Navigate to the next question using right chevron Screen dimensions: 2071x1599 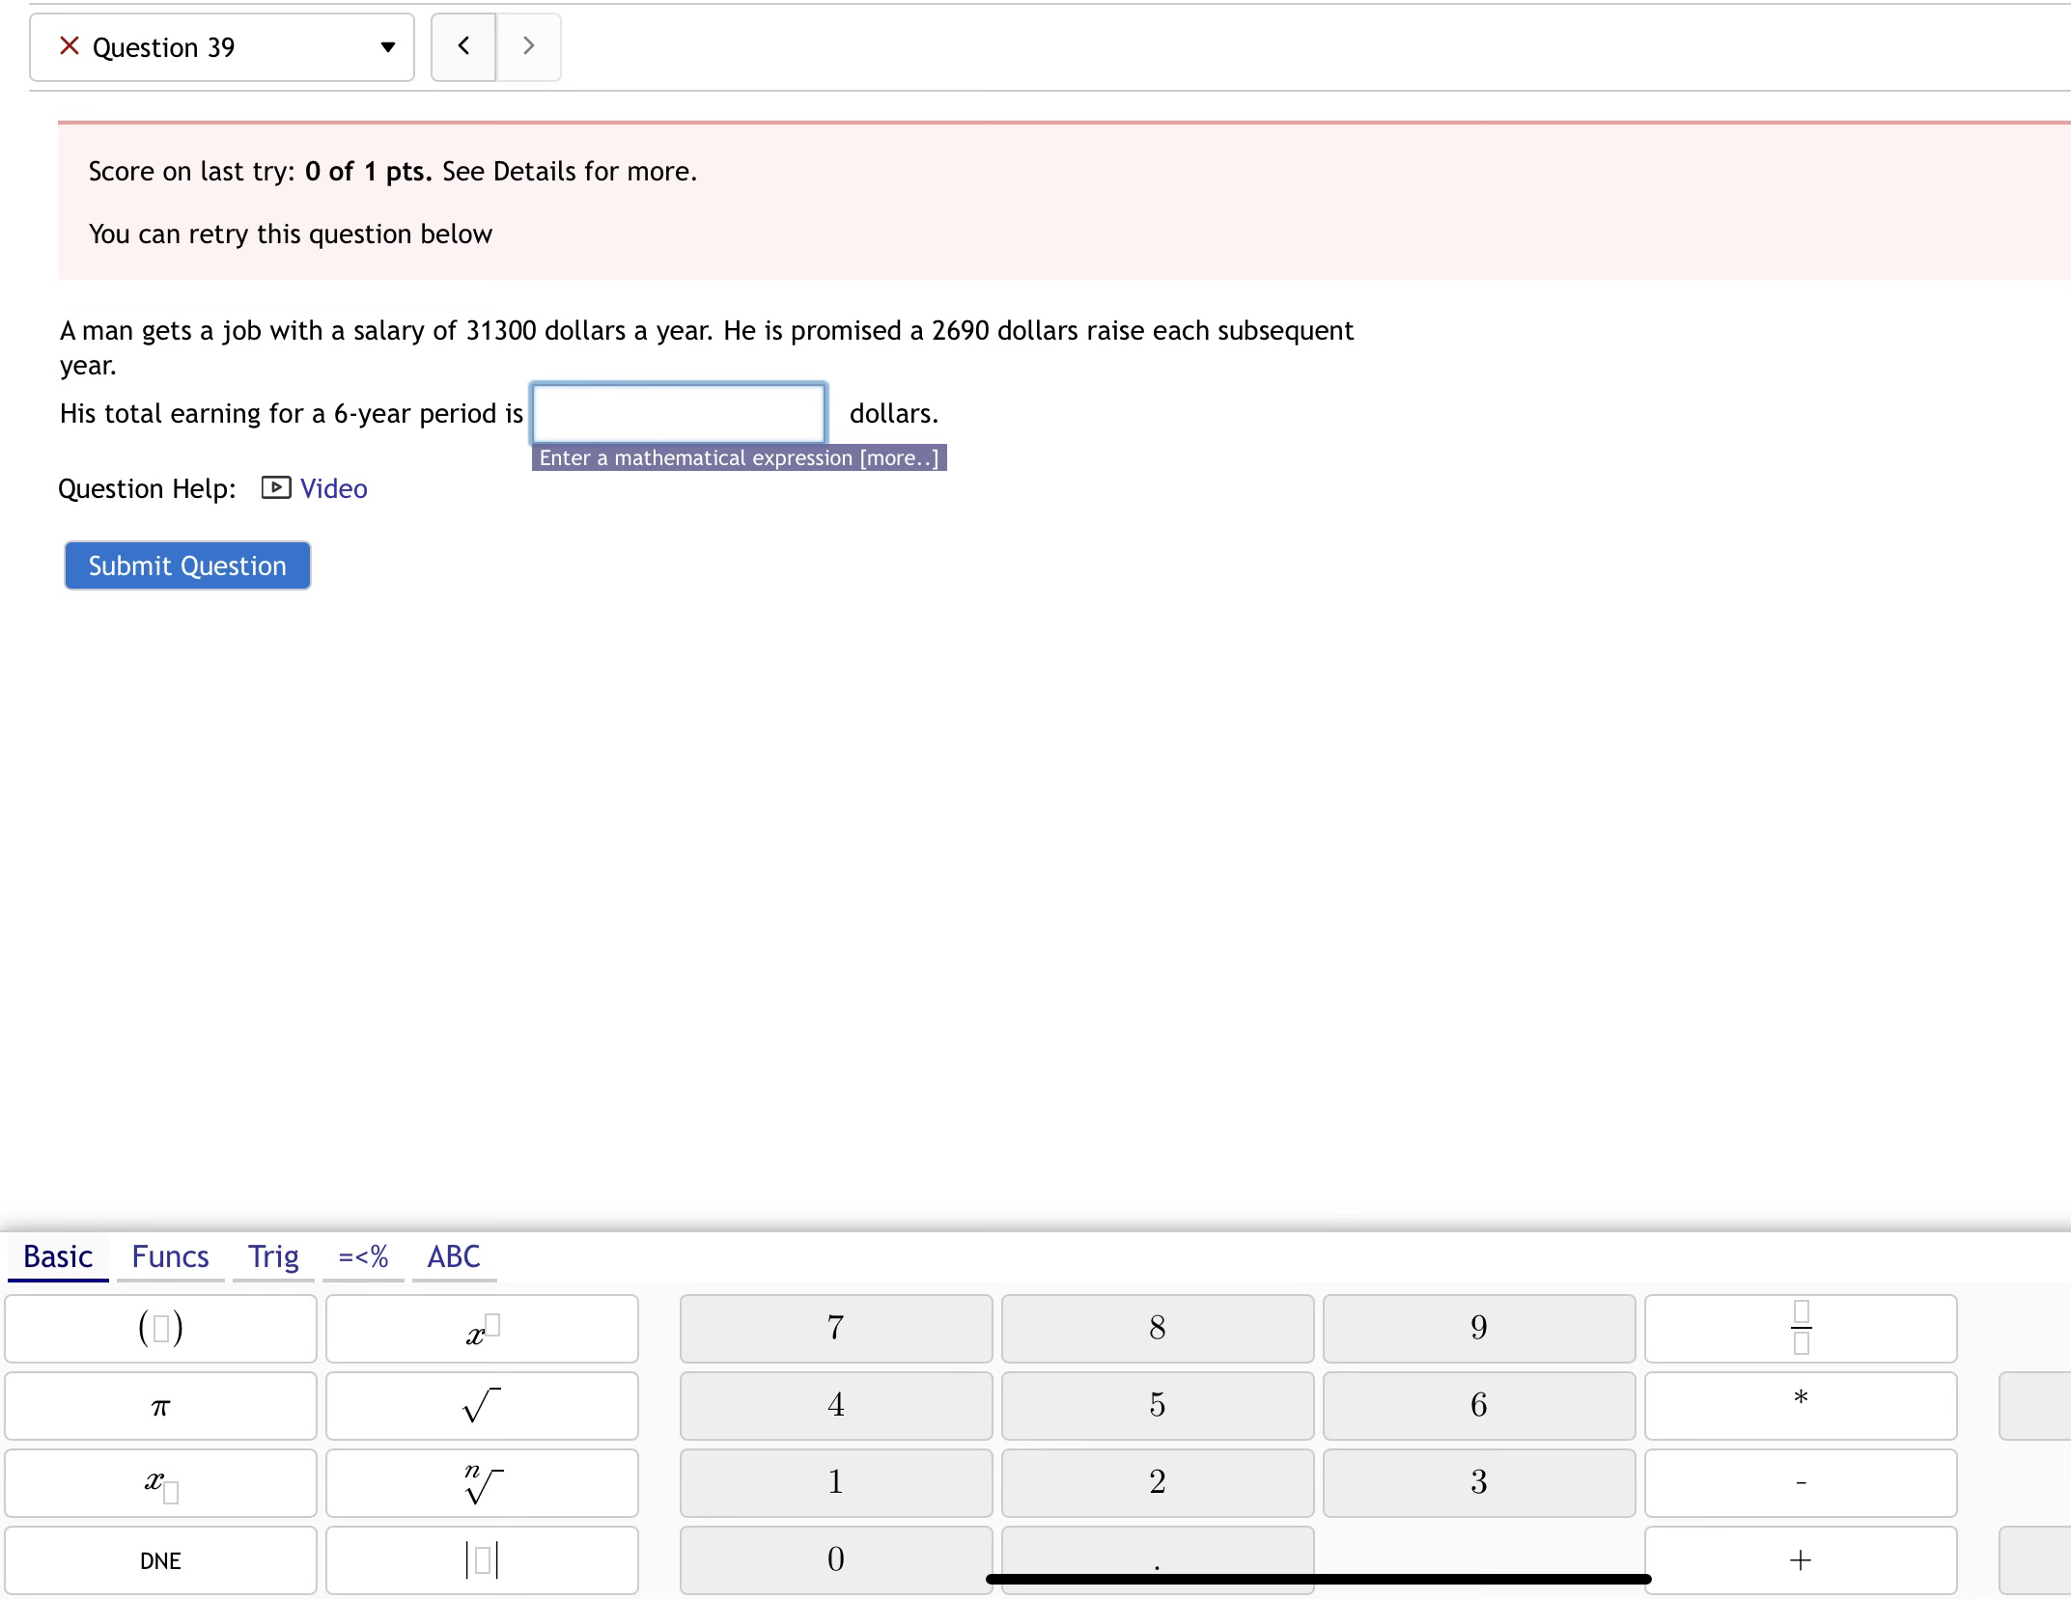(x=529, y=46)
